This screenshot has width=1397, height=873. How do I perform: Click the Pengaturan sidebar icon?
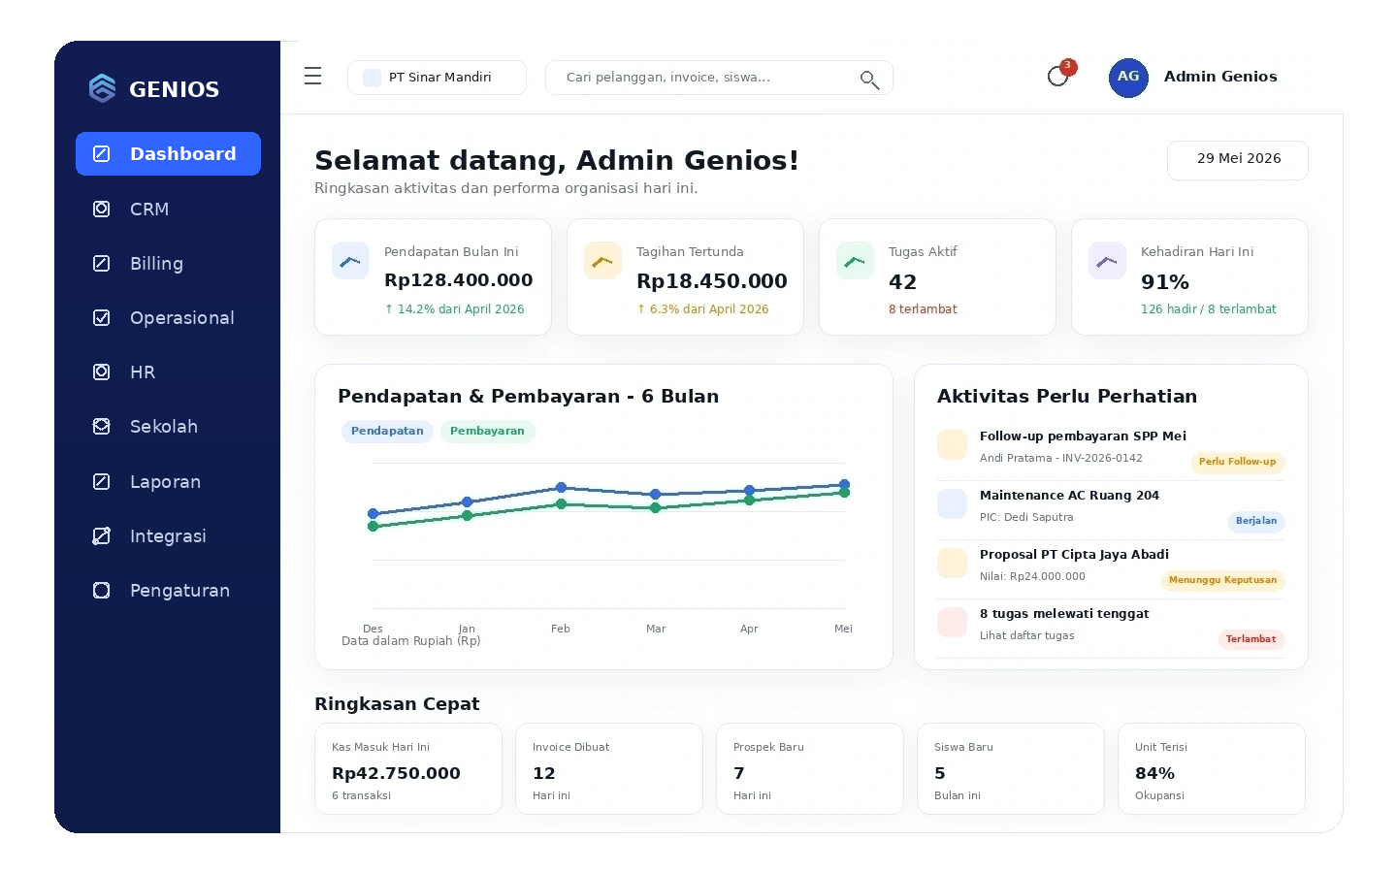pyautogui.click(x=101, y=590)
